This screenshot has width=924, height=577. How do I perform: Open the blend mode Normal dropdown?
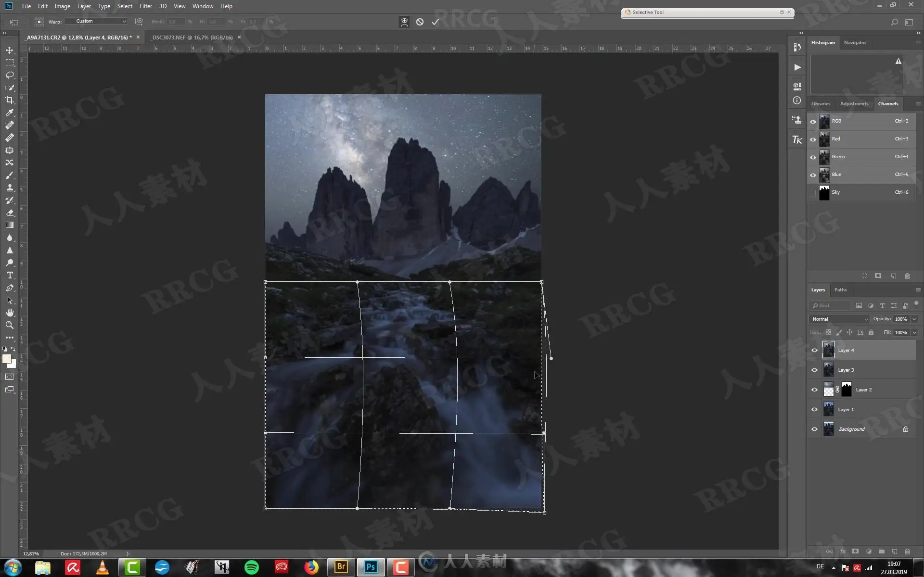839,319
